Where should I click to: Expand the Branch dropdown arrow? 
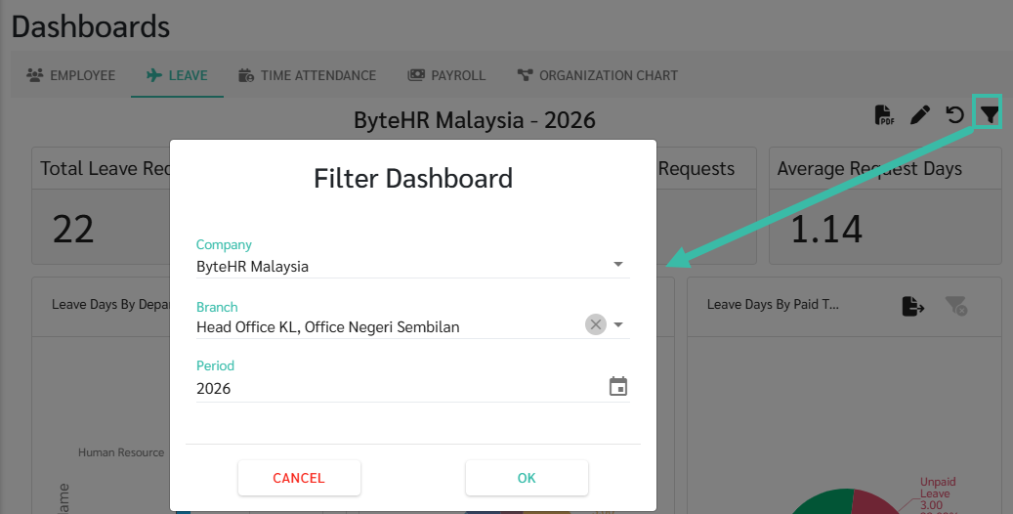pos(618,324)
